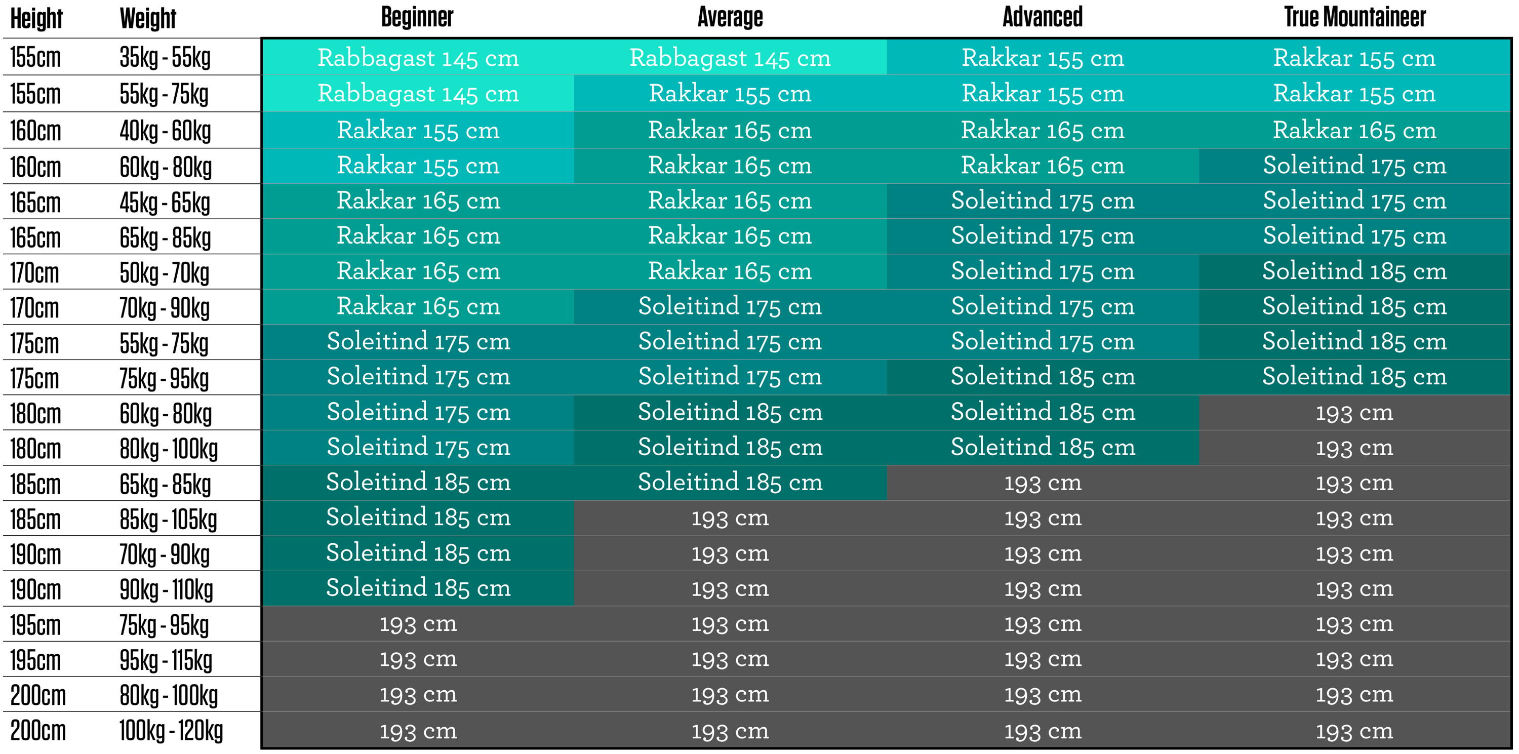Screen dimensions: 1519x754
Task: Select Average cell for 155cm 55kg - 75kg
Action: tap(730, 93)
